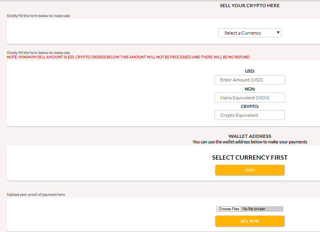The height and width of the screenshot is (232, 320).
Task: Focus the Naira Equivalent (NGN) field
Action: (x=250, y=98)
